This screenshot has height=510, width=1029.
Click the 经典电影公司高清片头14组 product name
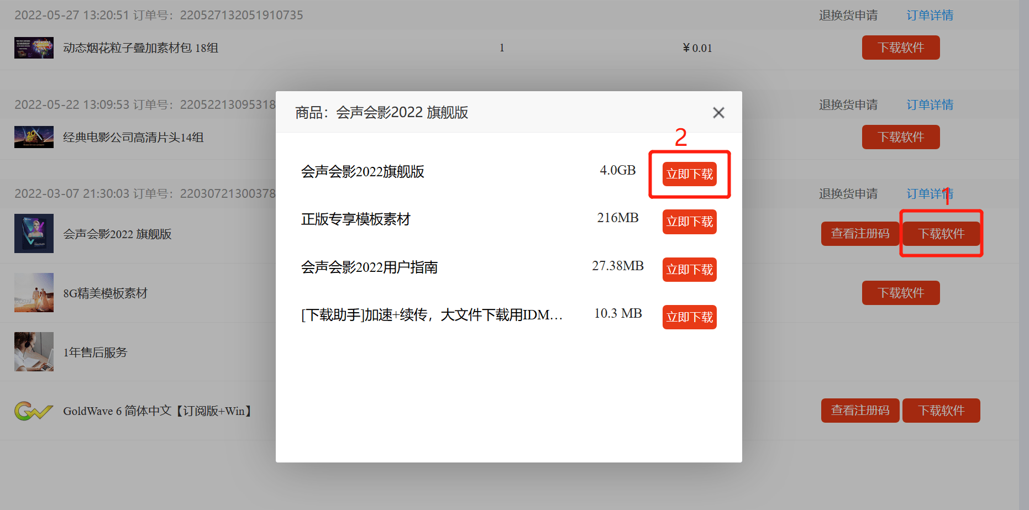[x=133, y=138]
